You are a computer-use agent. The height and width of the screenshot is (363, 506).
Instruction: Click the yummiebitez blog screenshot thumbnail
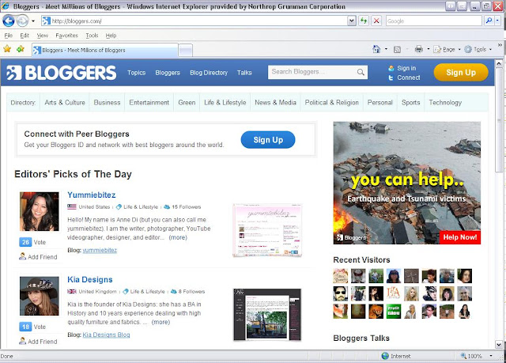tap(267, 230)
